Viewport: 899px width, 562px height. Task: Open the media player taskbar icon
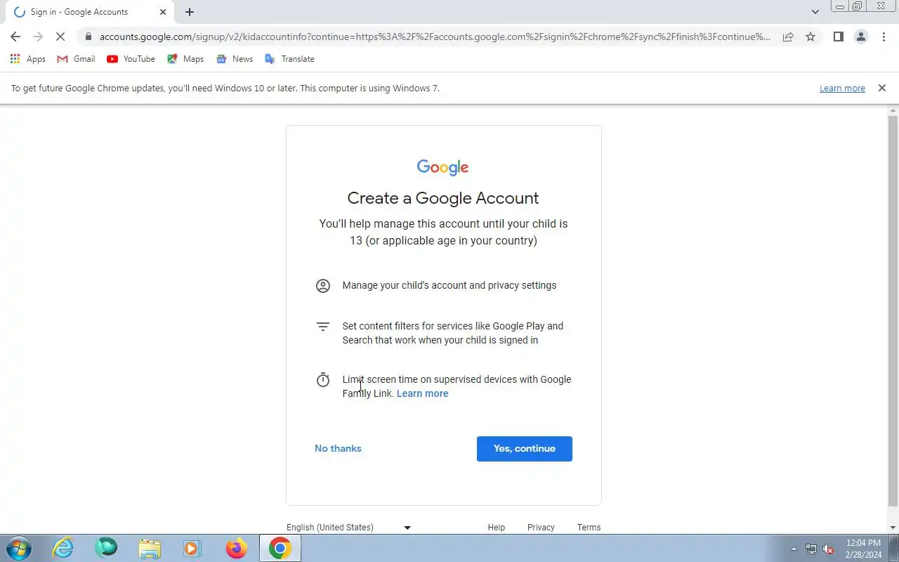point(192,548)
